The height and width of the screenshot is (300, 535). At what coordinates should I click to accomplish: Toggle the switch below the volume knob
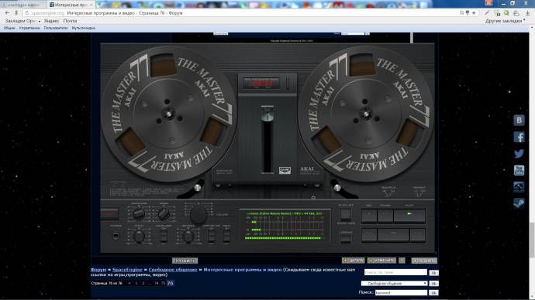point(211,236)
